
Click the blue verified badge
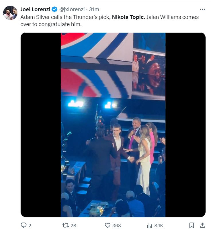click(x=54, y=9)
